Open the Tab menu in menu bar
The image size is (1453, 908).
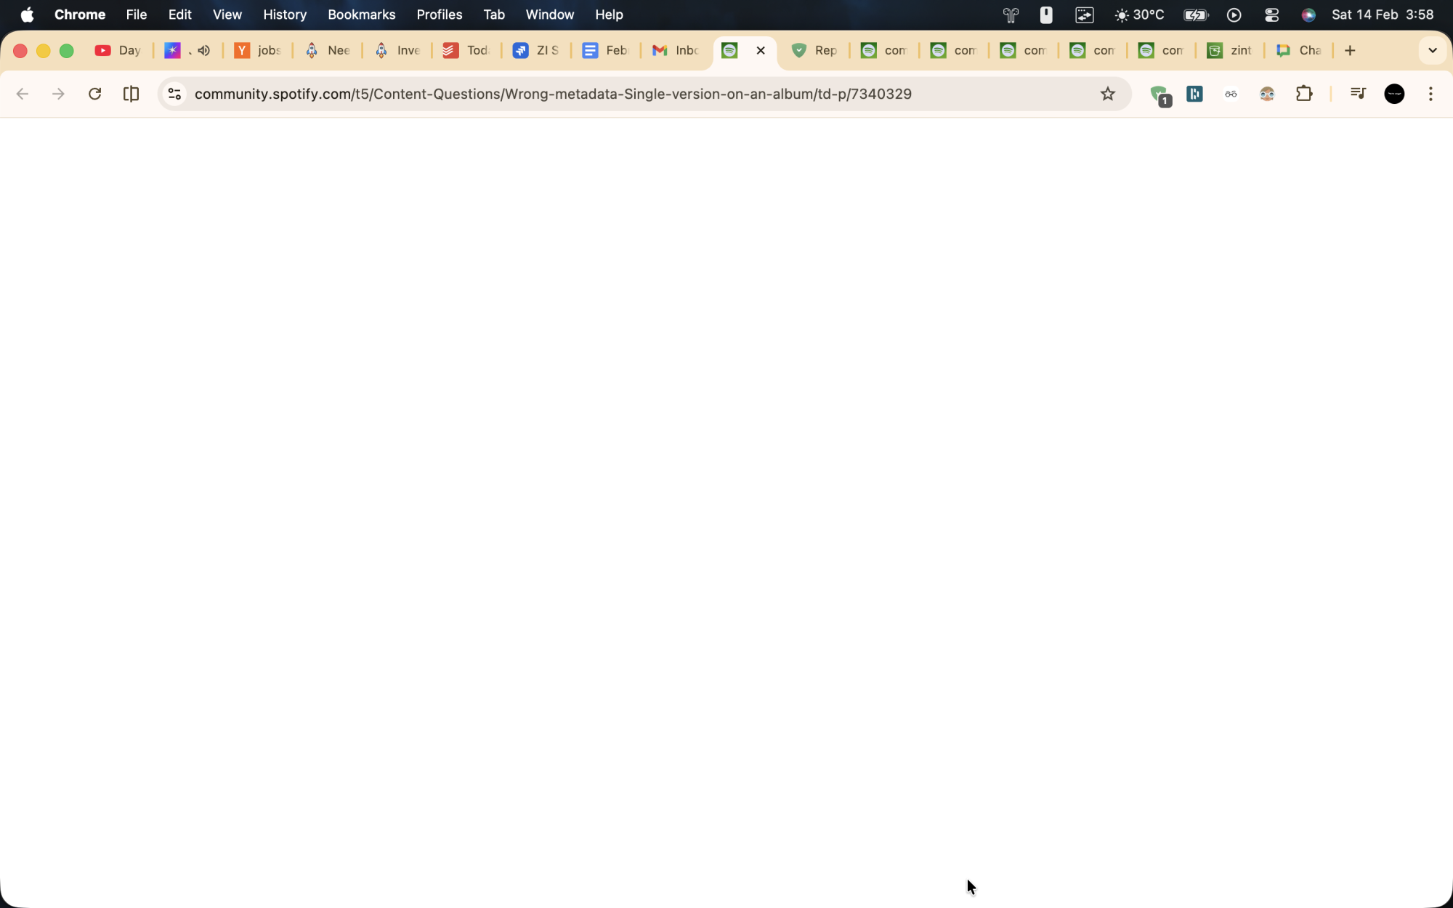[x=493, y=15]
